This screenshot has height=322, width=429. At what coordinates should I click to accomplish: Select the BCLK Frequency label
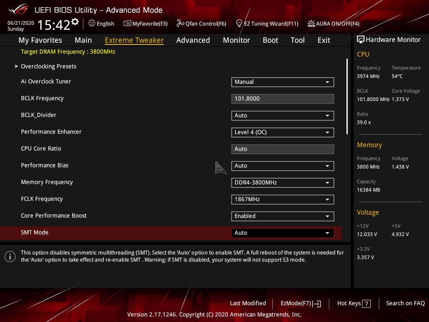[42, 98]
